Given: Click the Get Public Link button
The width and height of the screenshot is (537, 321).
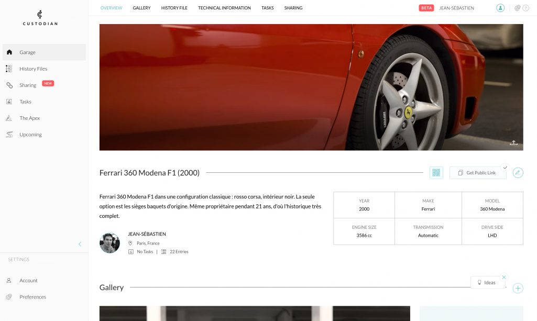Looking at the screenshot, I should (x=478, y=173).
